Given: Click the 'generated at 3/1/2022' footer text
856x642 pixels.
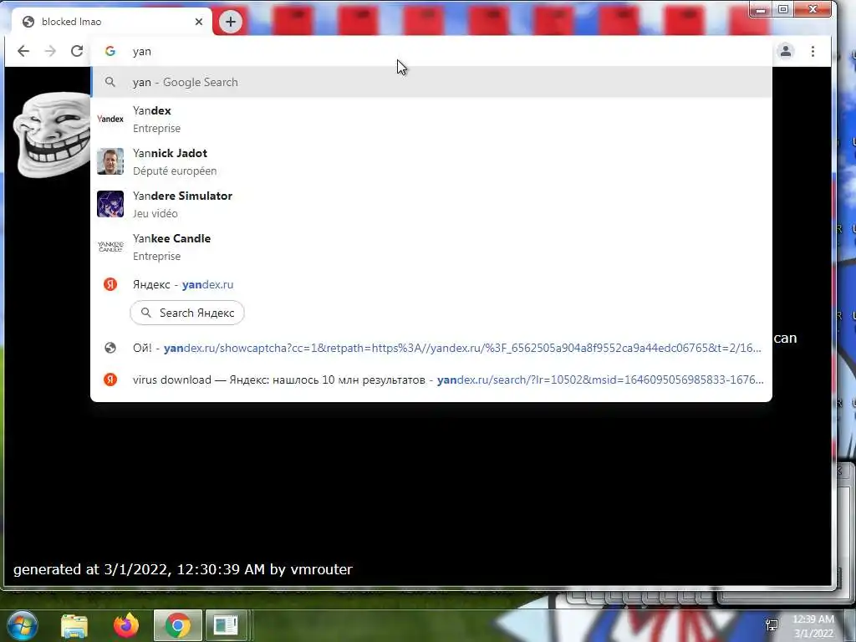Looking at the screenshot, I should [183, 569].
